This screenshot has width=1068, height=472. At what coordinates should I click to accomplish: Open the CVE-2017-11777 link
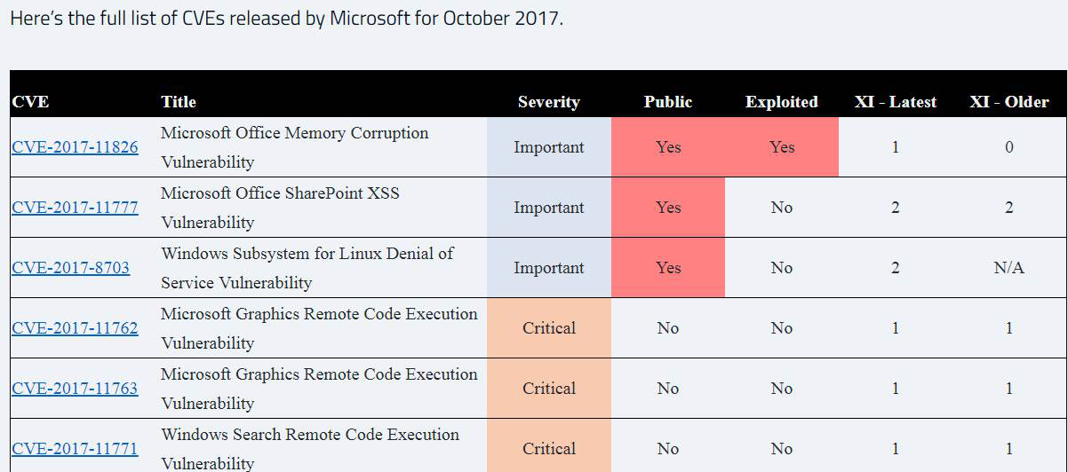[75, 208]
